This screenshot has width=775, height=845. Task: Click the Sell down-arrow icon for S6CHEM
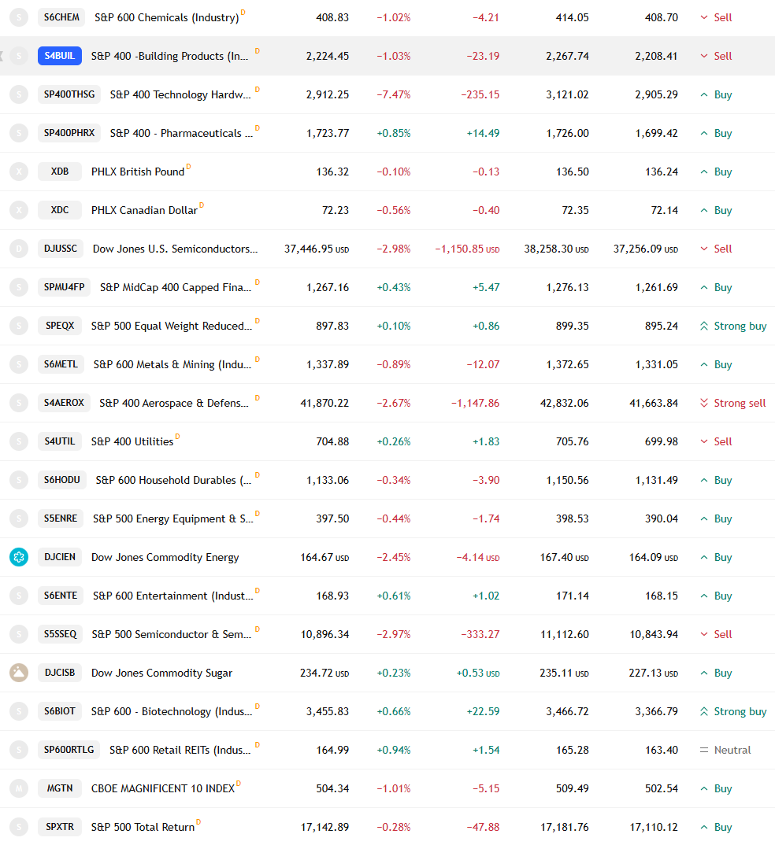[x=704, y=17]
